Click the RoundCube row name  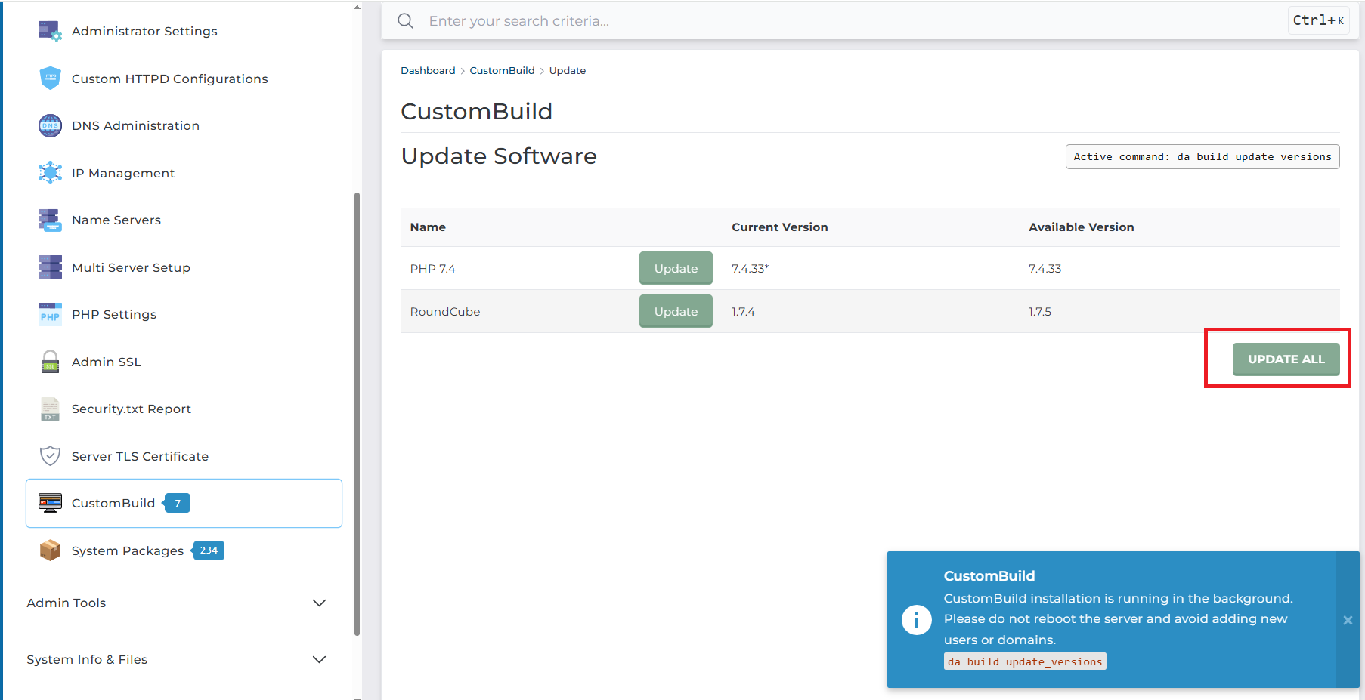click(445, 312)
